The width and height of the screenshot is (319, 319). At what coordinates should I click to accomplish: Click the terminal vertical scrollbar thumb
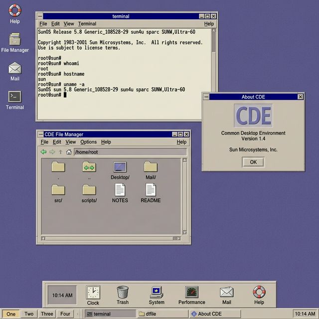pyautogui.click(x=213, y=42)
